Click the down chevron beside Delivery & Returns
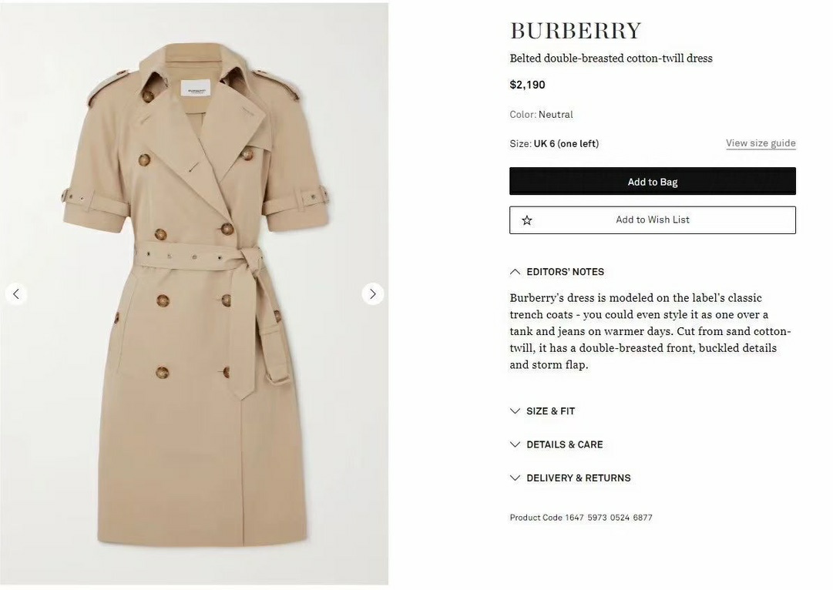The width and height of the screenshot is (833, 590). 515,478
